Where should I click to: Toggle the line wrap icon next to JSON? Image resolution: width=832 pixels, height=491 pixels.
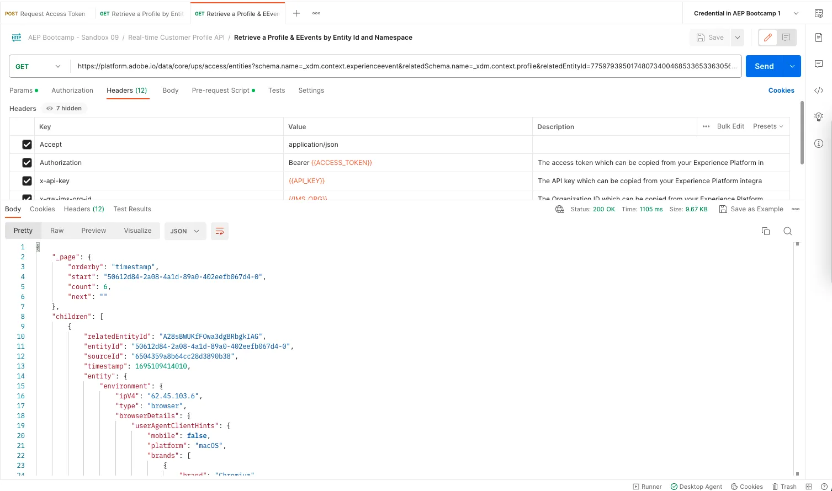220,231
